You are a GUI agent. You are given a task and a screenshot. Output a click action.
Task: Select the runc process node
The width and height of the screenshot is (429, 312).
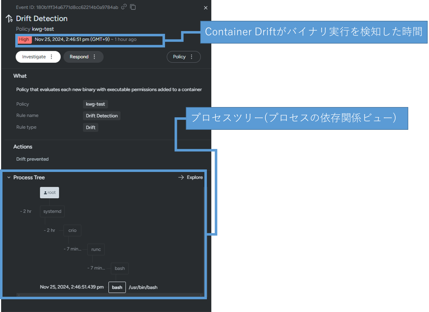coord(96,249)
